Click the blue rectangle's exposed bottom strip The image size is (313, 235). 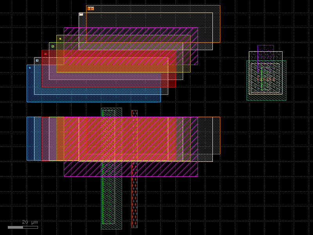[x=94, y=98]
